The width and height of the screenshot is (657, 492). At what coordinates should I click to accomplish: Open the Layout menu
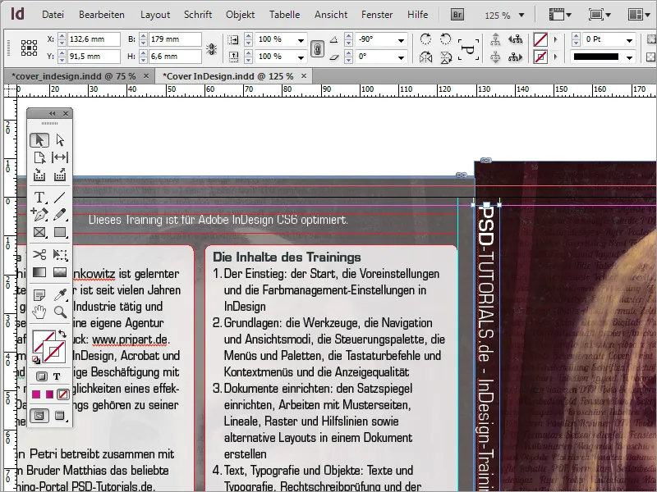pos(155,15)
